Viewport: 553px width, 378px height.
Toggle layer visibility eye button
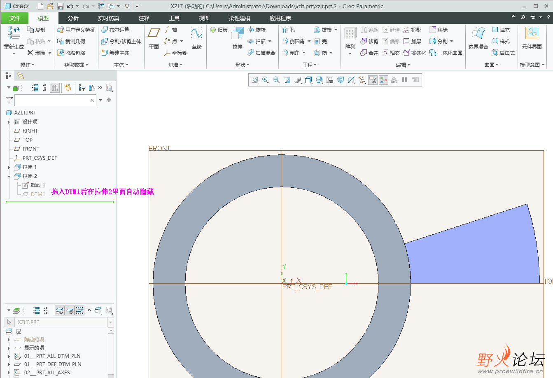(x=60, y=310)
